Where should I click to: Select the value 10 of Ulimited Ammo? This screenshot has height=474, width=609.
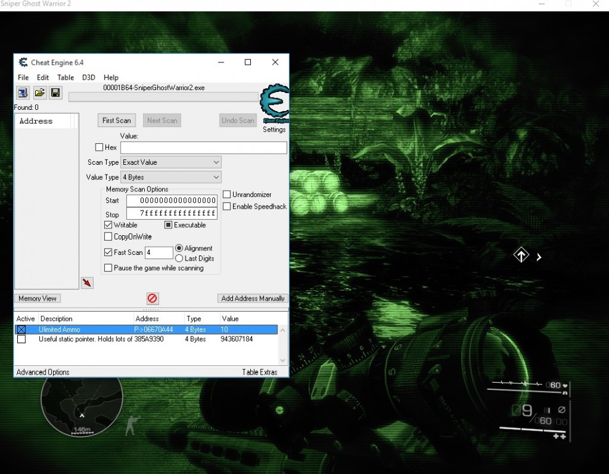tap(224, 330)
